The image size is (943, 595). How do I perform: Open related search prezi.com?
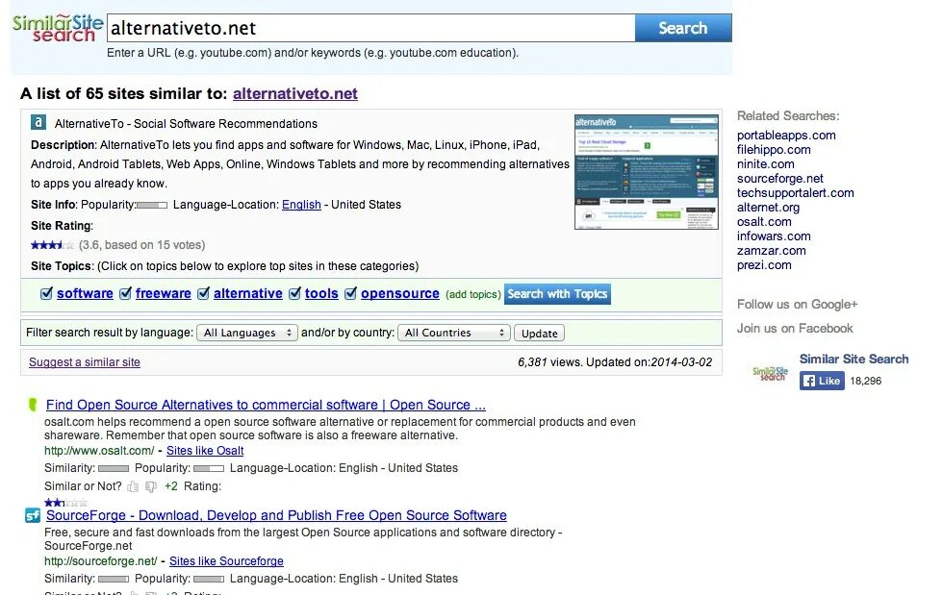pyautogui.click(x=764, y=265)
